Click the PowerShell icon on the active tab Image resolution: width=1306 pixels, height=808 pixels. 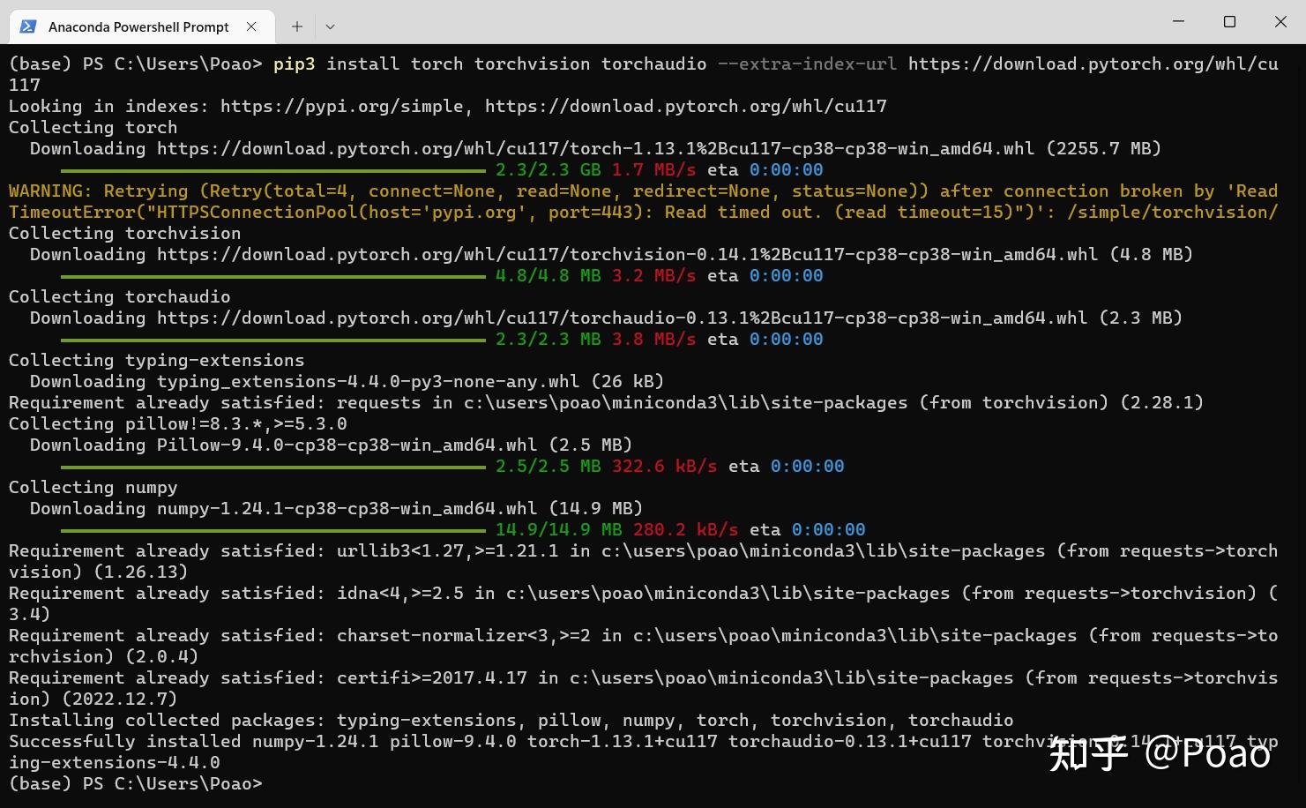[27, 26]
